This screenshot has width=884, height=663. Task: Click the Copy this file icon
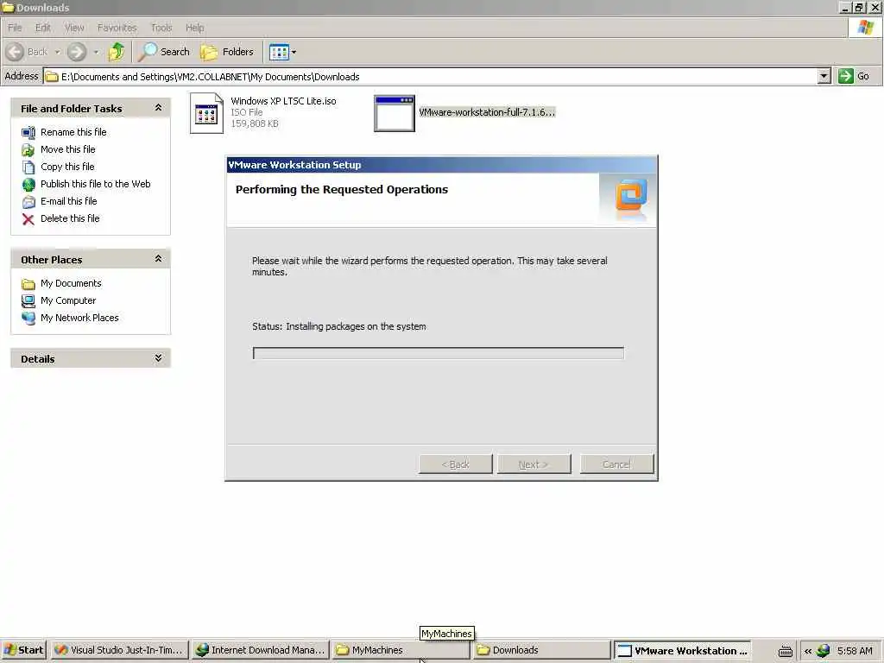point(28,167)
